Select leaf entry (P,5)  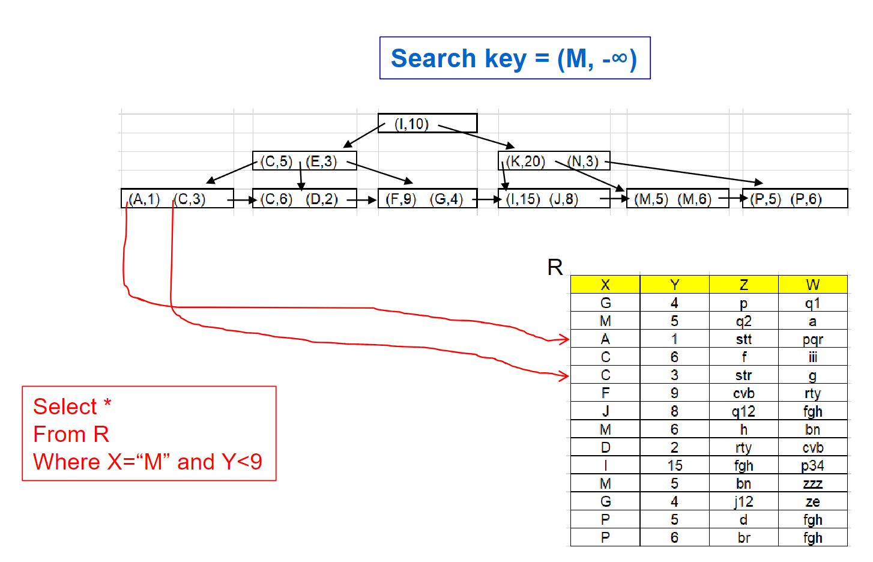pyautogui.click(x=766, y=199)
